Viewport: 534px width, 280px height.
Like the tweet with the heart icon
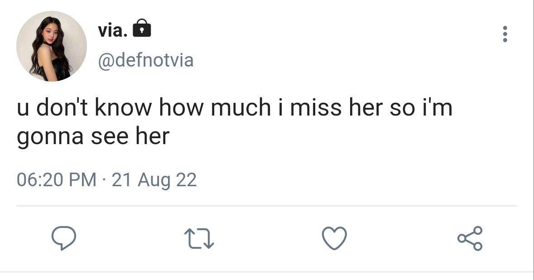(334, 238)
